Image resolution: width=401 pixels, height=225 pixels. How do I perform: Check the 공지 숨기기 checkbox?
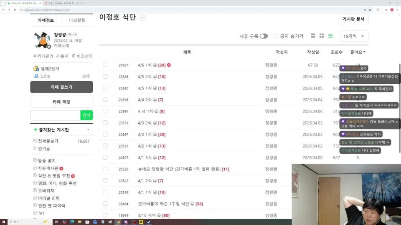(x=276, y=36)
